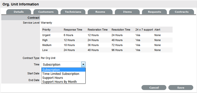The width and height of the screenshot is (197, 93).
Task: Switch to the Details tab
Action: (x=19, y=12)
